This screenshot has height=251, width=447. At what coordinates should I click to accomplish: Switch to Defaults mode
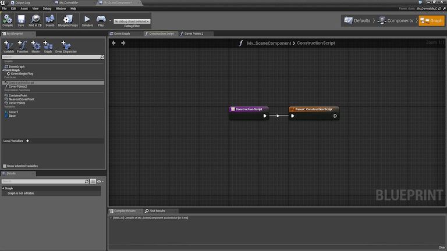357,20
